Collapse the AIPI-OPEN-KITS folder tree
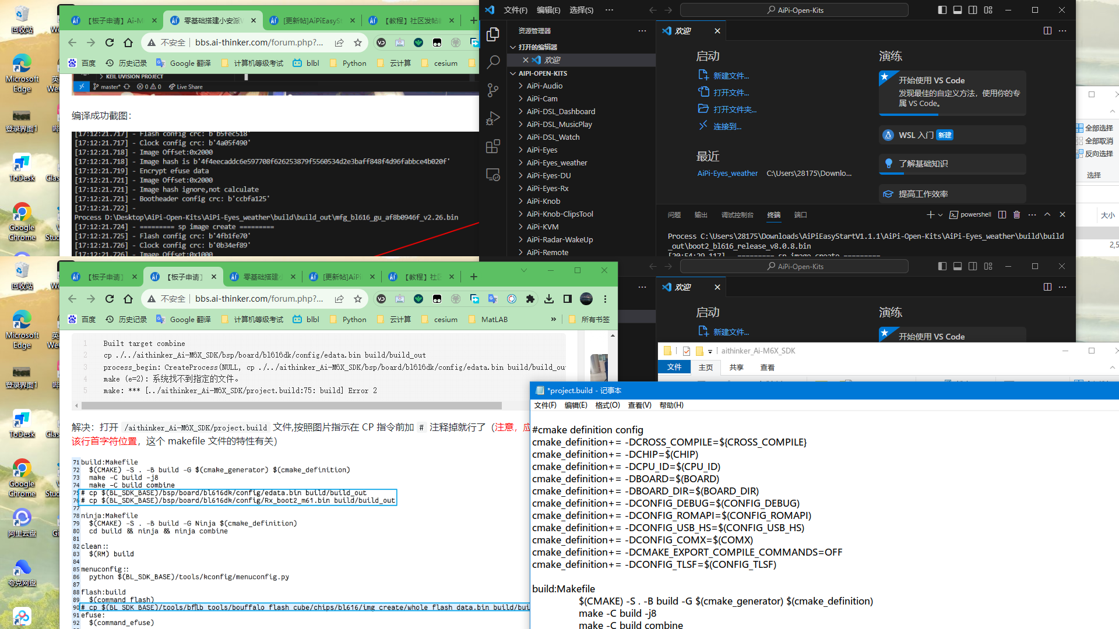 (x=513, y=73)
